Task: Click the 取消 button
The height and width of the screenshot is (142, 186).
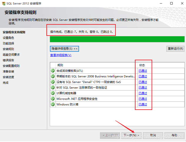Action: point(153,135)
